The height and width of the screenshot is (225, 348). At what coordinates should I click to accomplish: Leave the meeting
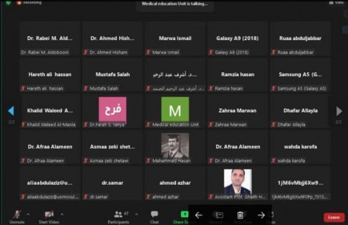click(x=334, y=218)
